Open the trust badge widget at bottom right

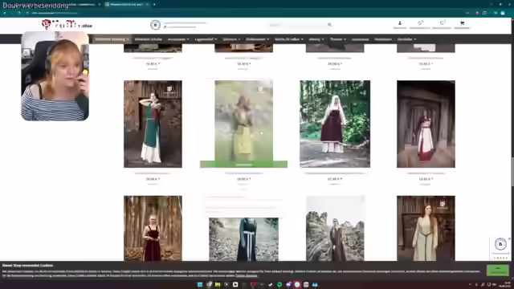tap(500, 248)
